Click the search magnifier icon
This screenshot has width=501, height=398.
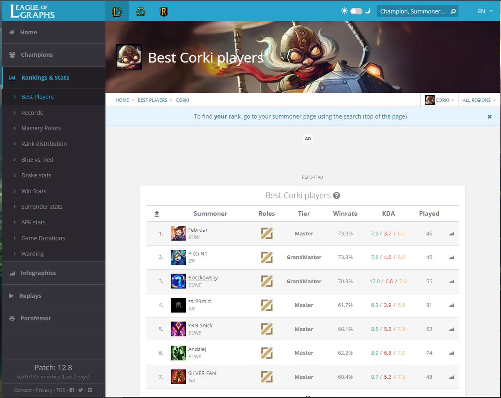click(x=453, y=11)
